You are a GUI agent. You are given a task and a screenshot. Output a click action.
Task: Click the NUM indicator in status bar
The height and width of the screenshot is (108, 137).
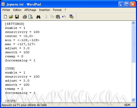127,105
